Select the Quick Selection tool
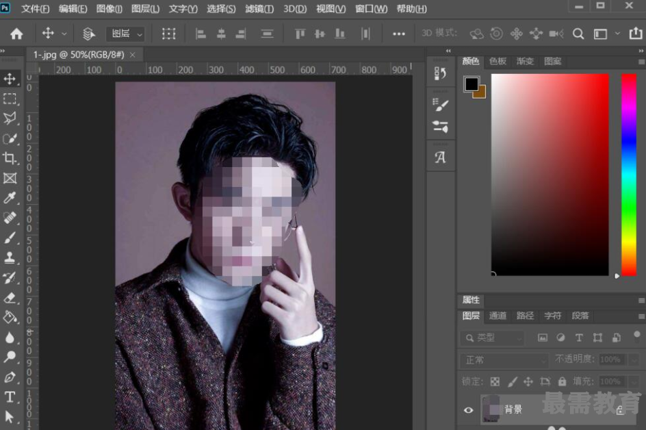 click(10, 138)
